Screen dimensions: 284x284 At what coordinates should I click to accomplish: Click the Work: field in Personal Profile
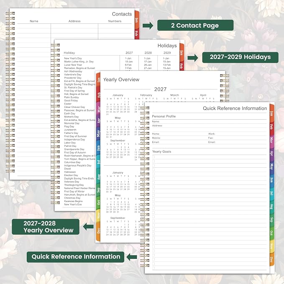(x=238, y=134)
